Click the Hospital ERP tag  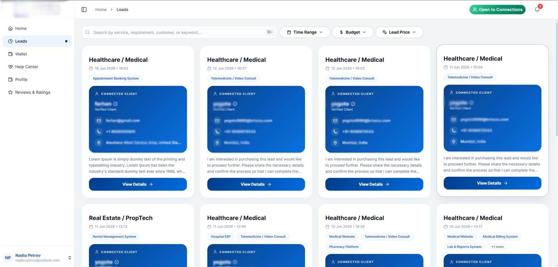221,236
